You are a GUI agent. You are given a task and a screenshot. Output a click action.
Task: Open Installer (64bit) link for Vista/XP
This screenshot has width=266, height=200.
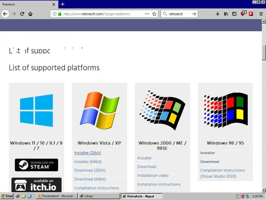(88, 161)
